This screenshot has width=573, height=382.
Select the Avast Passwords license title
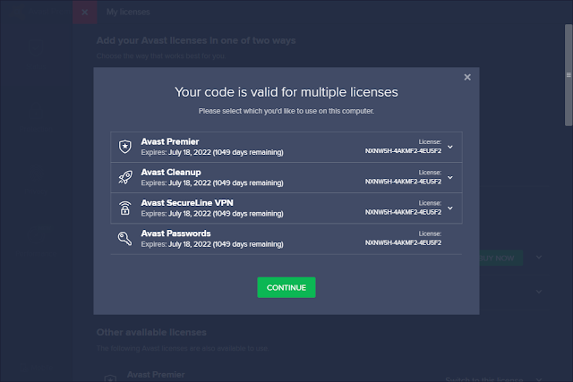pos(175,233)
